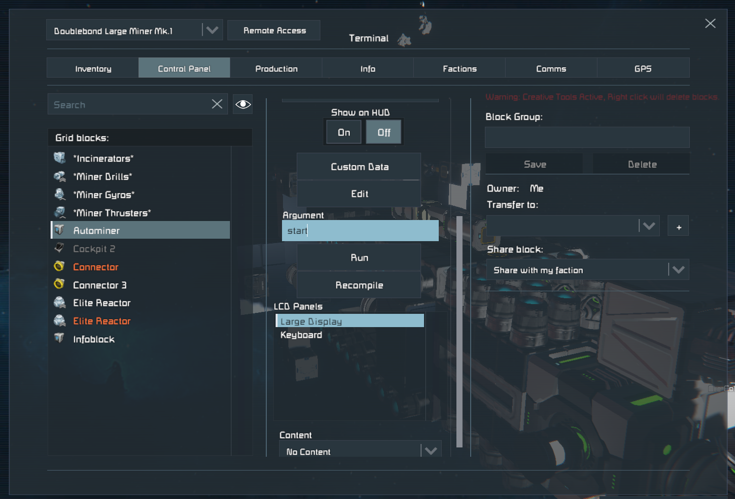Image resolution: width=735 pixels, height=499 pixels.
Task: Open the Factions tab
Action: point(459,68)
